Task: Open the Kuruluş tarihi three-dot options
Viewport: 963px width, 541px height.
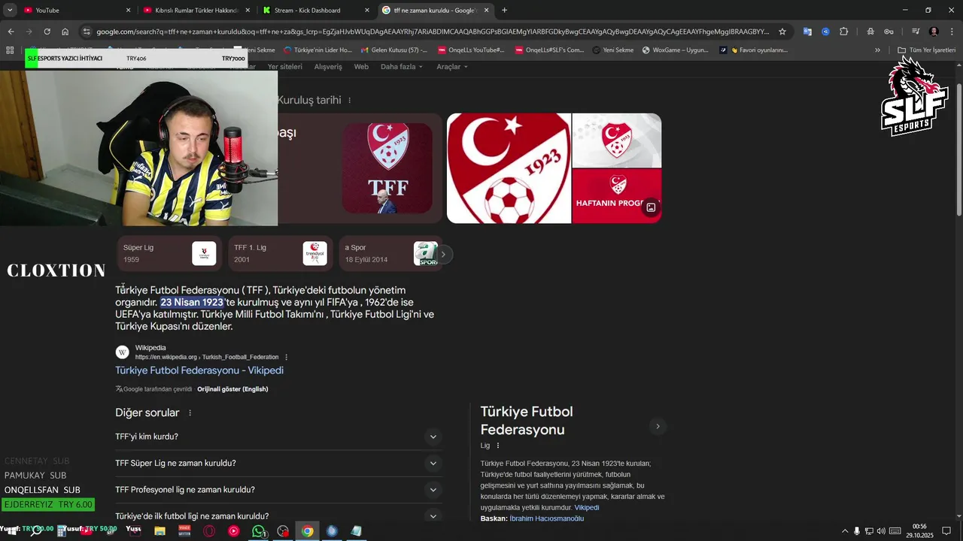Action: pyautogui.click(x=349, y=100)
